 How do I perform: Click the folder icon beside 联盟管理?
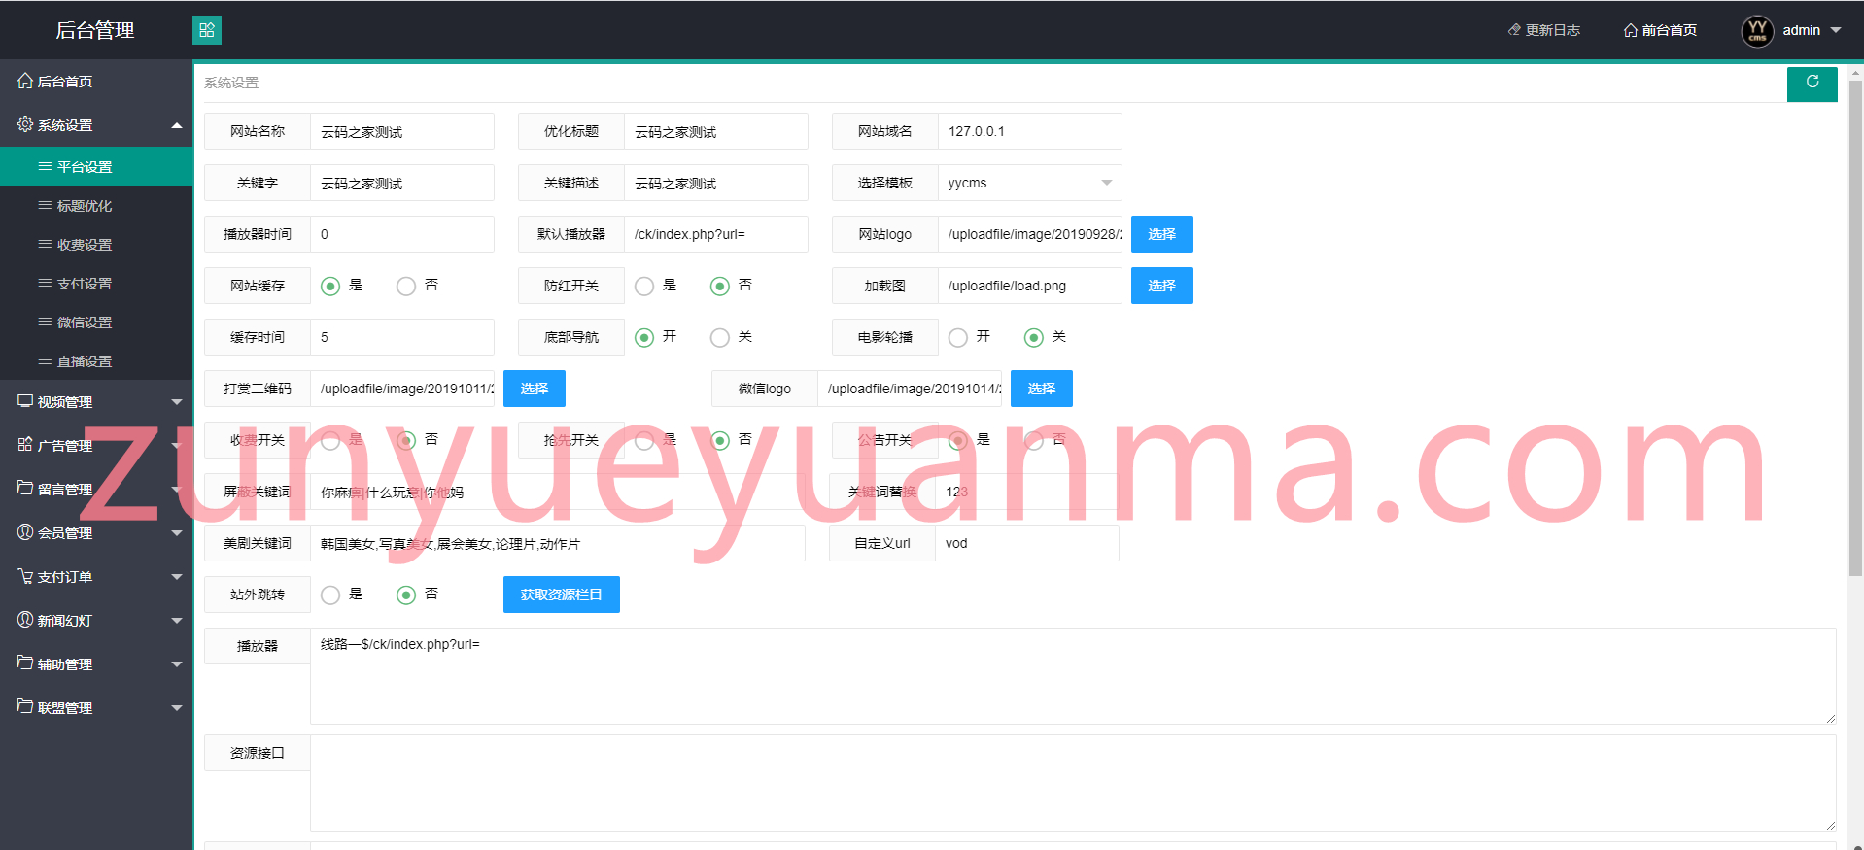[25, 706]
